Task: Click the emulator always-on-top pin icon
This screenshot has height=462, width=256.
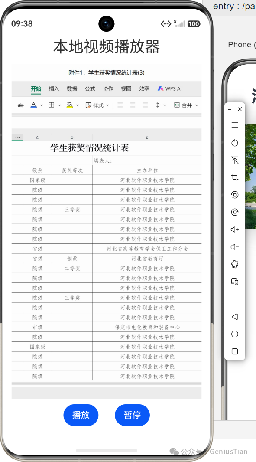Action: click(x=234, y=160)
